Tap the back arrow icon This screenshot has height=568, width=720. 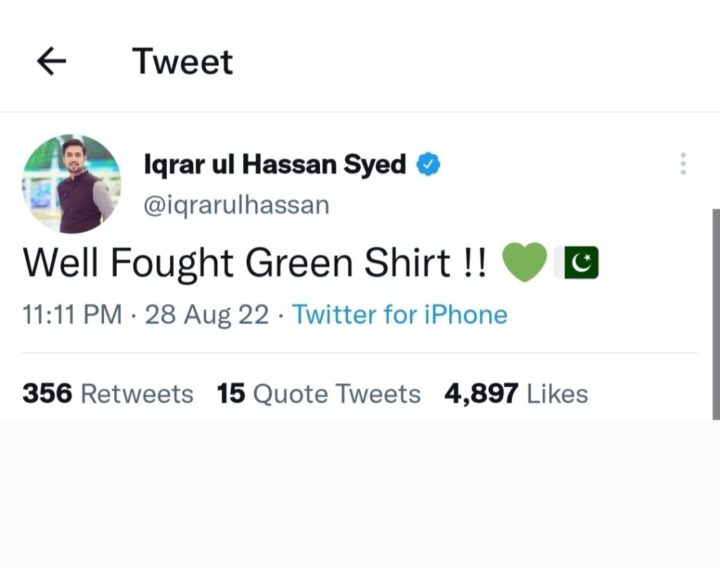[x=51, y=61]
